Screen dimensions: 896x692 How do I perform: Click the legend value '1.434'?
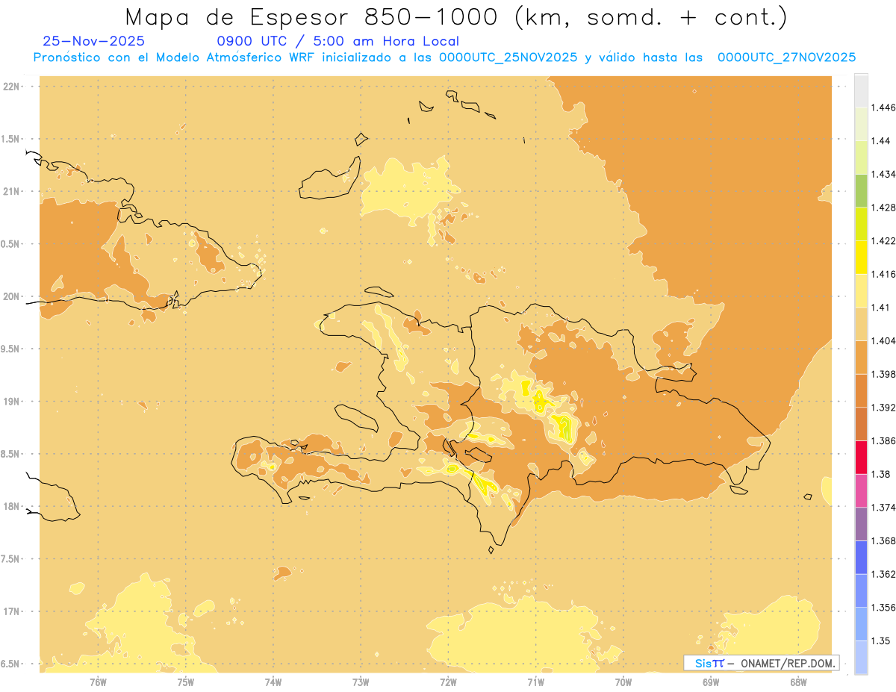point(883,174)
